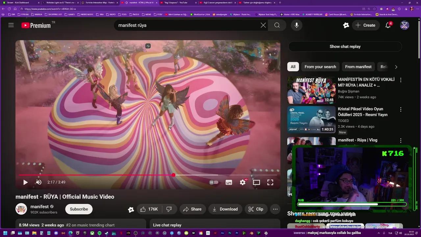Open Kristal Piksel Video Oyun Ödülleri title
Screen dimensions: 421x237
point(362,112)
